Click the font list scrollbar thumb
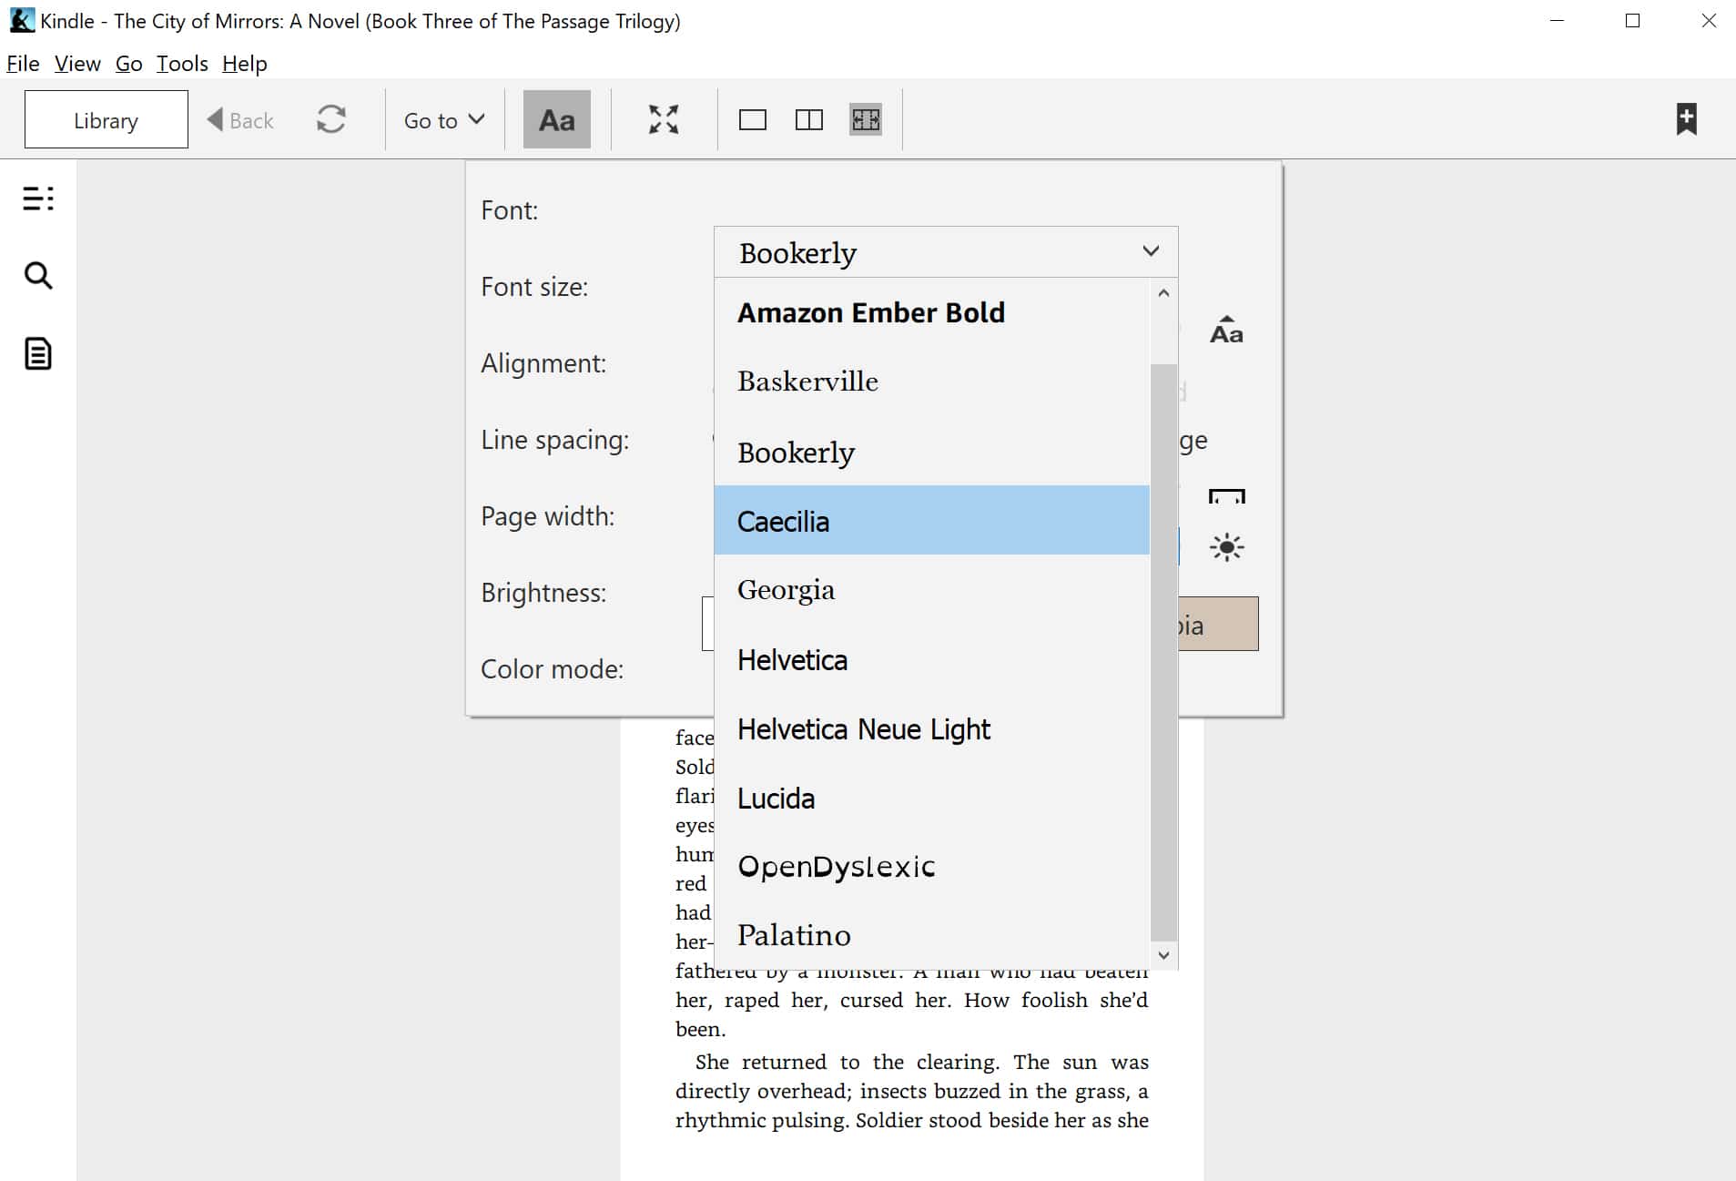1736x1181 pixels. 1163,652
